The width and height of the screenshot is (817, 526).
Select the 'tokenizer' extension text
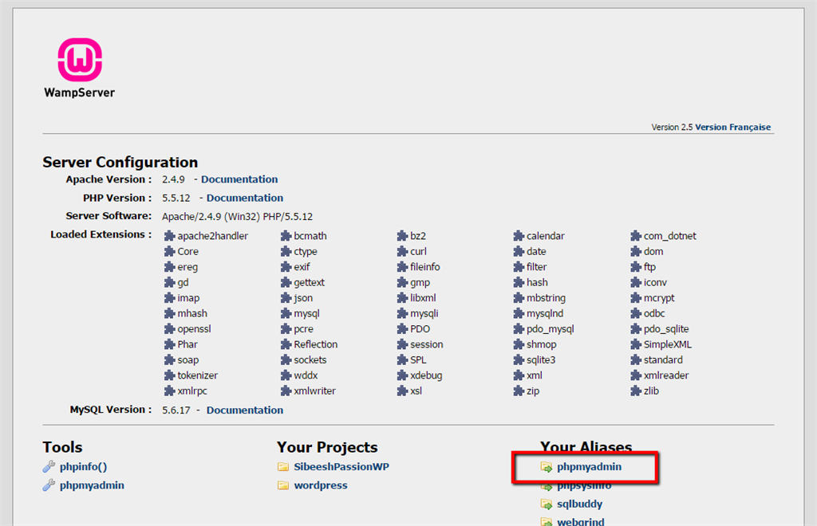(198, 375)
